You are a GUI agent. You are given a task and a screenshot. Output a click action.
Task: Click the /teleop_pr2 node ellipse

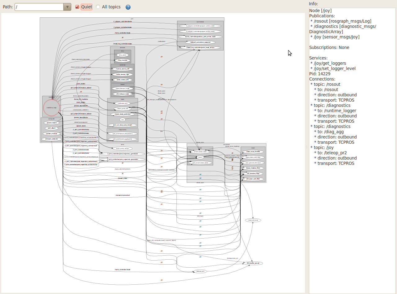201,271
